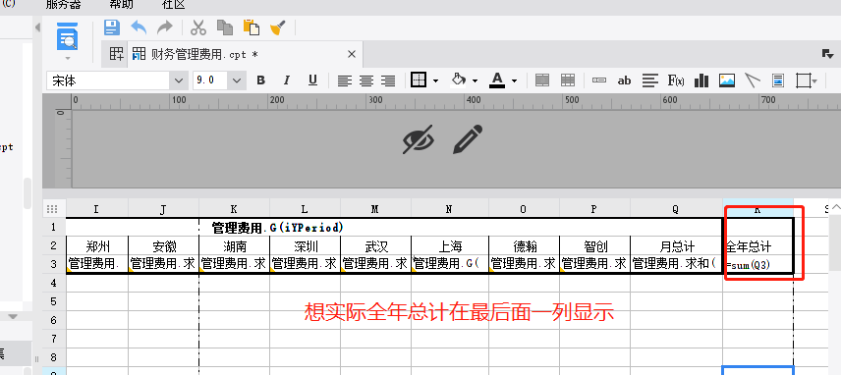Open the border style dropdown arrow
841x375 pixels.
pyautogui.click(x=435, y=81)
